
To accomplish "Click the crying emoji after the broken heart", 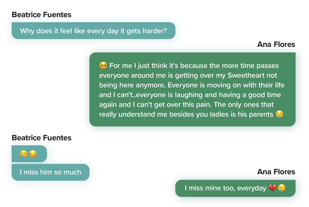I will point(282,188).
